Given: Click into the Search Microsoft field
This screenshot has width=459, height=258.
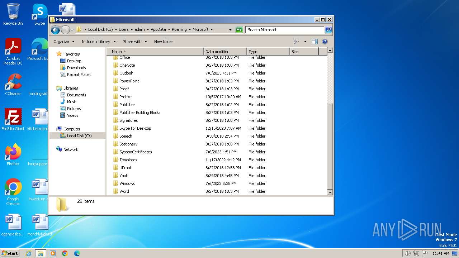Looking at the screenshot, I should 285,30.
